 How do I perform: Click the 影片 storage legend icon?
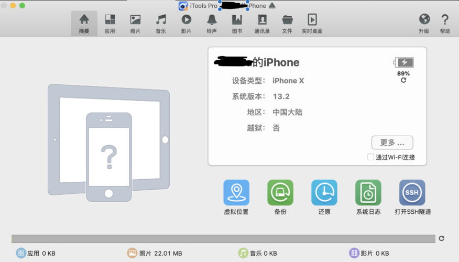click(x=354, y=253)
